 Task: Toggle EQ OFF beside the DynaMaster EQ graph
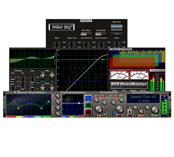pyautogui.click(x=55, y=59)
